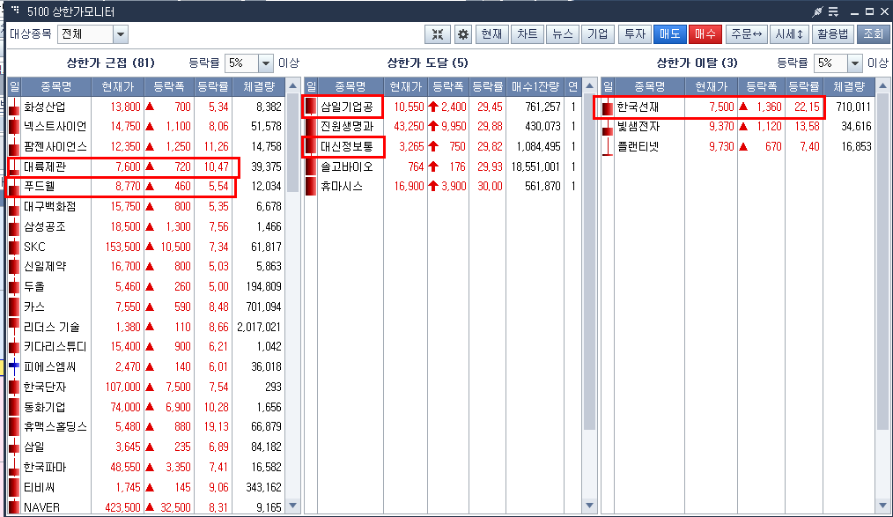
Task: Click 솔고바이오 remaining volume 18,551,001
Action: tap(535, 166)
